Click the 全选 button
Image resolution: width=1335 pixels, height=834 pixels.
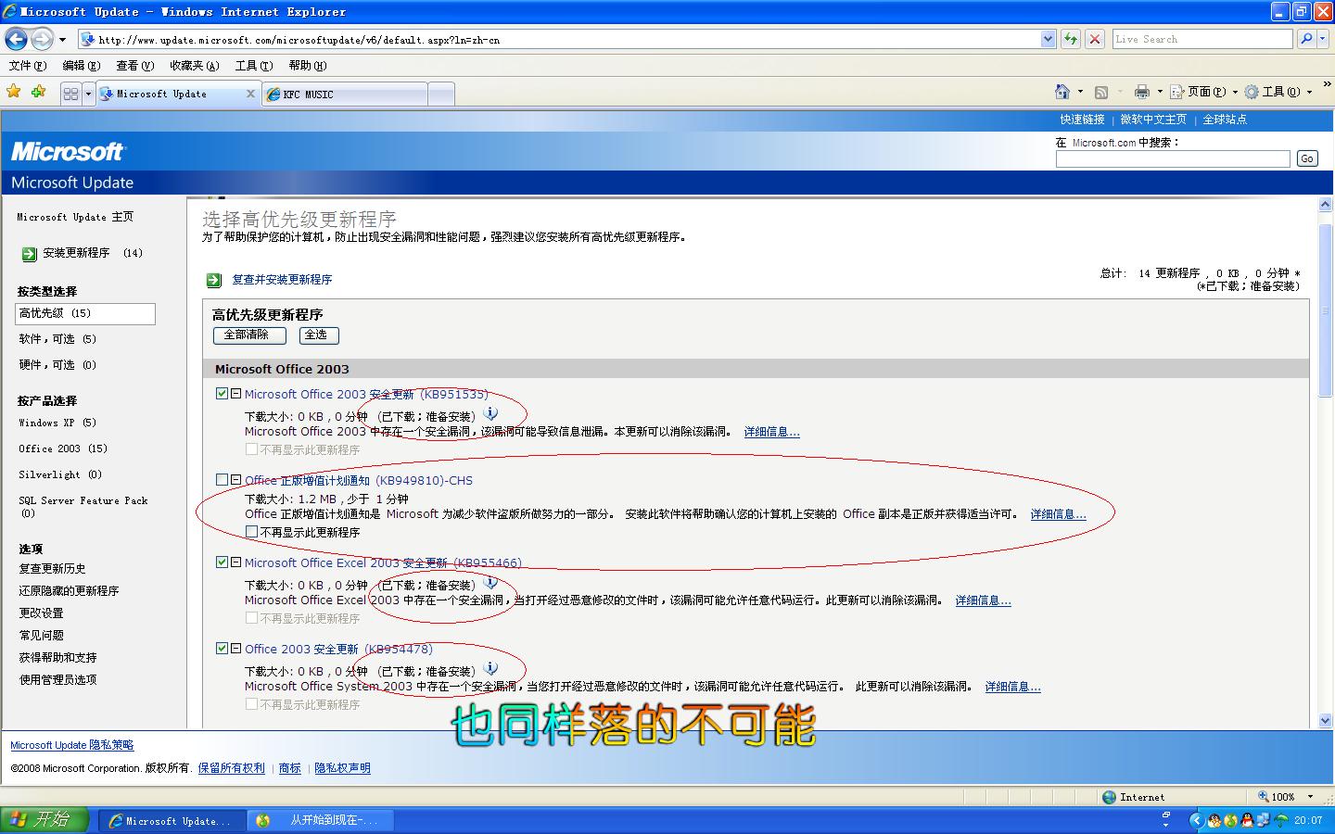(319, 335)
